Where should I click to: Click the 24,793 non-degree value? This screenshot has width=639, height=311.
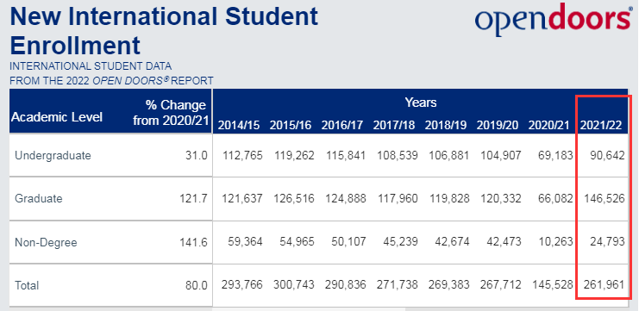click(x=607, y=242)
